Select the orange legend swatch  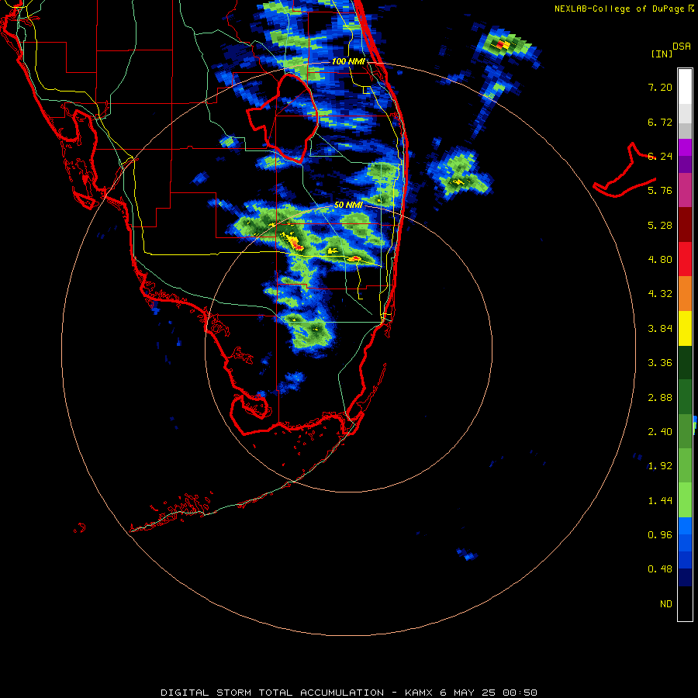click(x=685, y=294)
